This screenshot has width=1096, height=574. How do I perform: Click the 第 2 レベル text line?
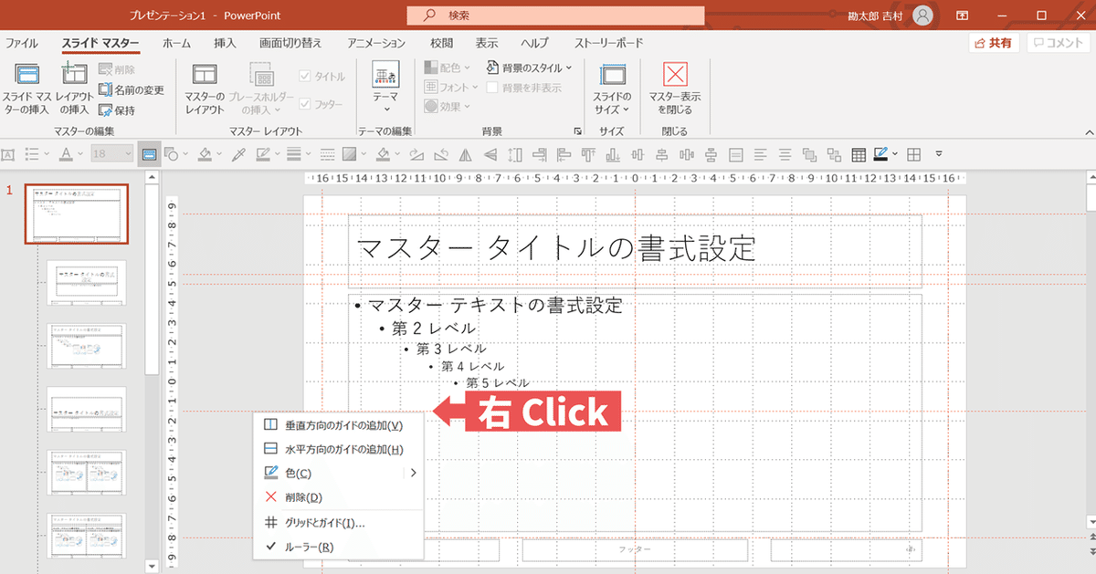click(434, 328)
